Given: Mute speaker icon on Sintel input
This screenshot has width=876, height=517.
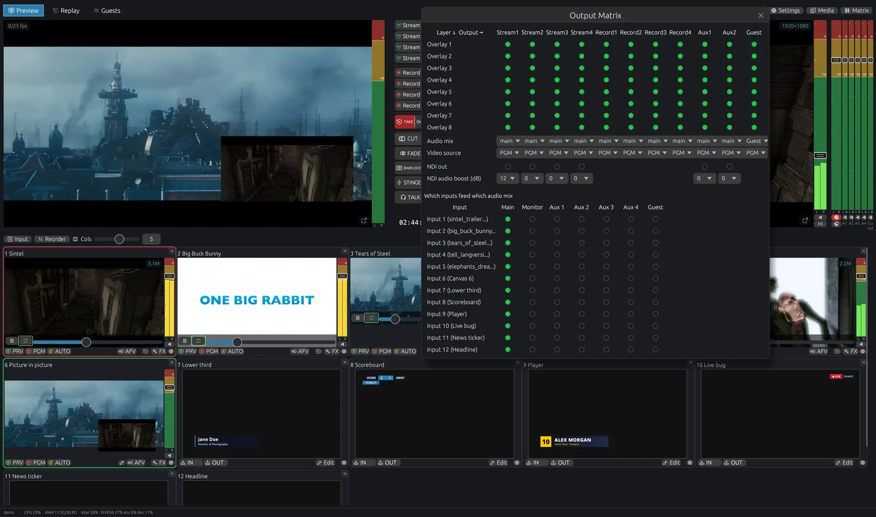Looking at the screenshot, I should point(169,344).
